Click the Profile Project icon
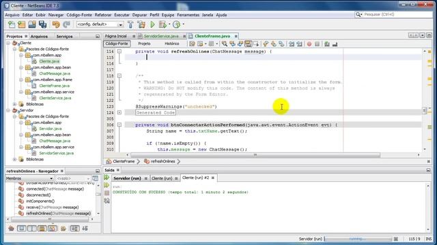The height and width of the screenshot is (245, 437). [176, 24]
